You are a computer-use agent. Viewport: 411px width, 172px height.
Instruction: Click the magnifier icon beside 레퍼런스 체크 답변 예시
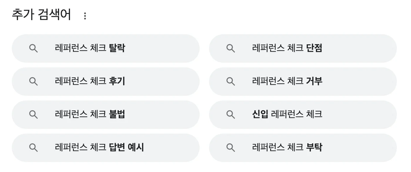pos(33,147)
